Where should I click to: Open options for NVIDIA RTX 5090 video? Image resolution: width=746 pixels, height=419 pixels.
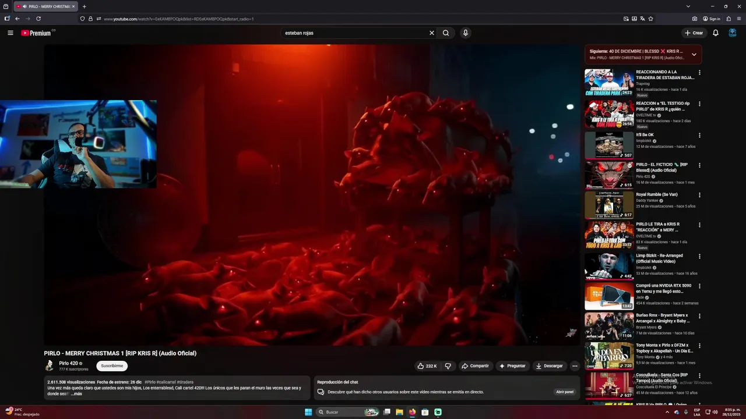(x=699, y=286)
